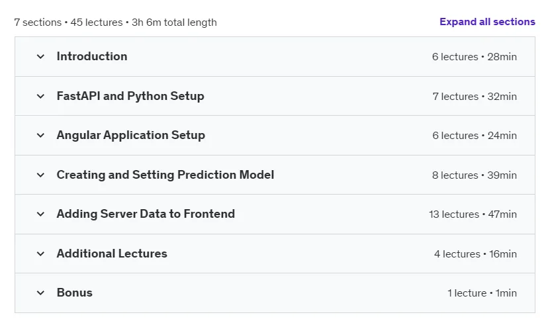
Task: Click Expand all sections link
Action: [x=487, y=22]
